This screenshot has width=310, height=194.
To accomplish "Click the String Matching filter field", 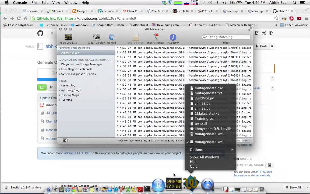I will click(226, 37).
